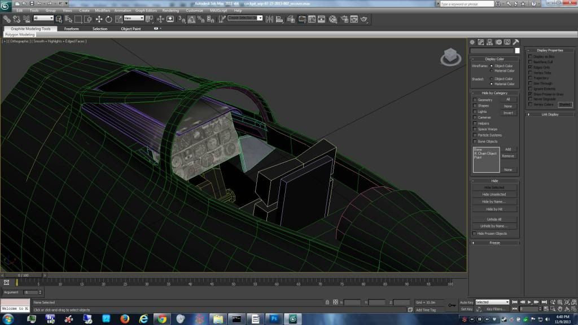Toggle the Edges Only checkbox
Screen dimensions: 578x325
tap(530, 67)
